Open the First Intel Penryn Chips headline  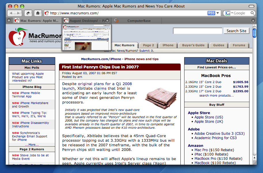pos(100,67)
